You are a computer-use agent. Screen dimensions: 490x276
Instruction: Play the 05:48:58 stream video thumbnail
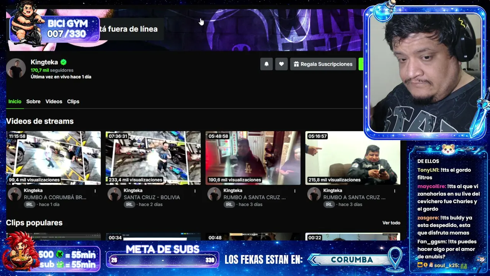pyautogui.click(x=253, y=158)
